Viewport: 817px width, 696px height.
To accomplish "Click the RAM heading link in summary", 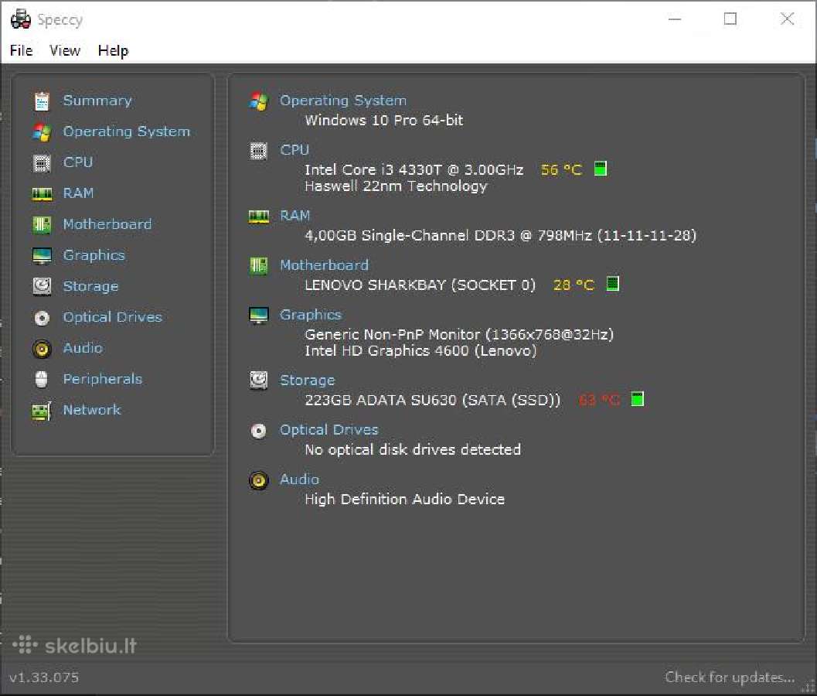I will 295,215.
